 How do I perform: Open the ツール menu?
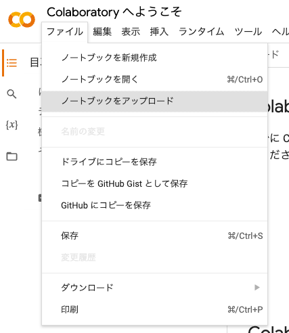tap(248, 32)
